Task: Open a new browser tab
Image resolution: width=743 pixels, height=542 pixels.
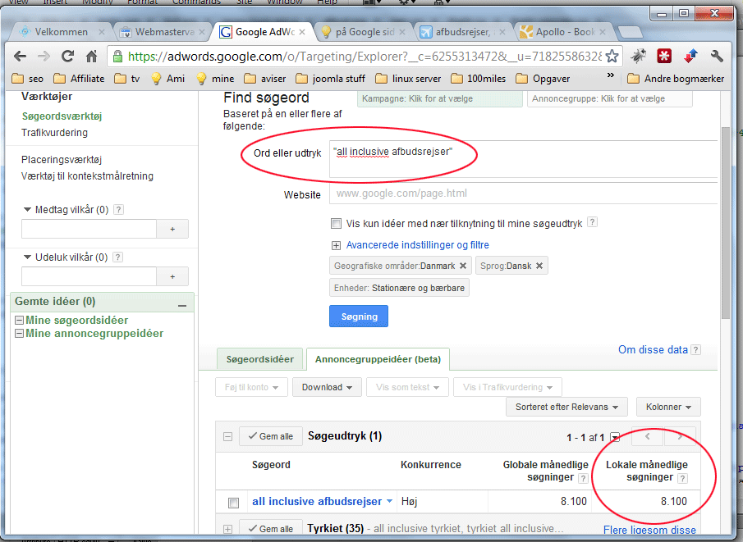Action: [631, 32]
